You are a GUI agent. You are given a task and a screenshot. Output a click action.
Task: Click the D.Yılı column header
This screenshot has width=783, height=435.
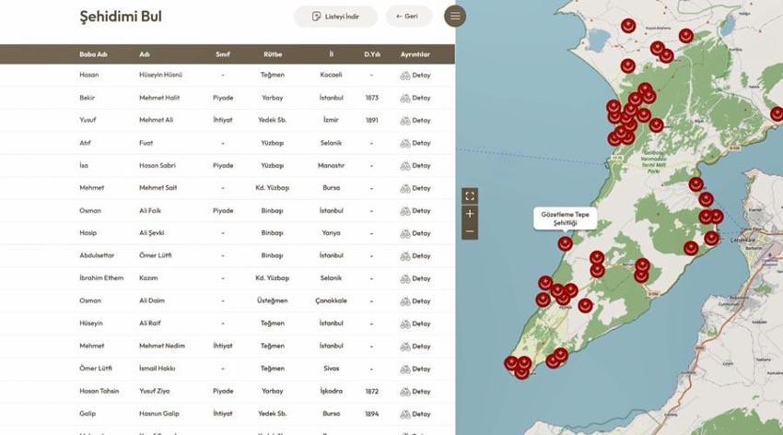click(371, 54)
